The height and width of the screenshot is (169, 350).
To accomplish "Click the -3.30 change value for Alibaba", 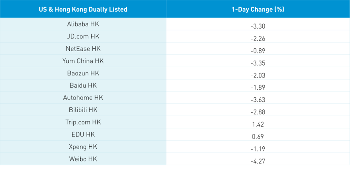I will 258,26.
